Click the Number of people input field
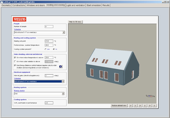This screenshot has width=170, height=118. click(x=49, y=27)
